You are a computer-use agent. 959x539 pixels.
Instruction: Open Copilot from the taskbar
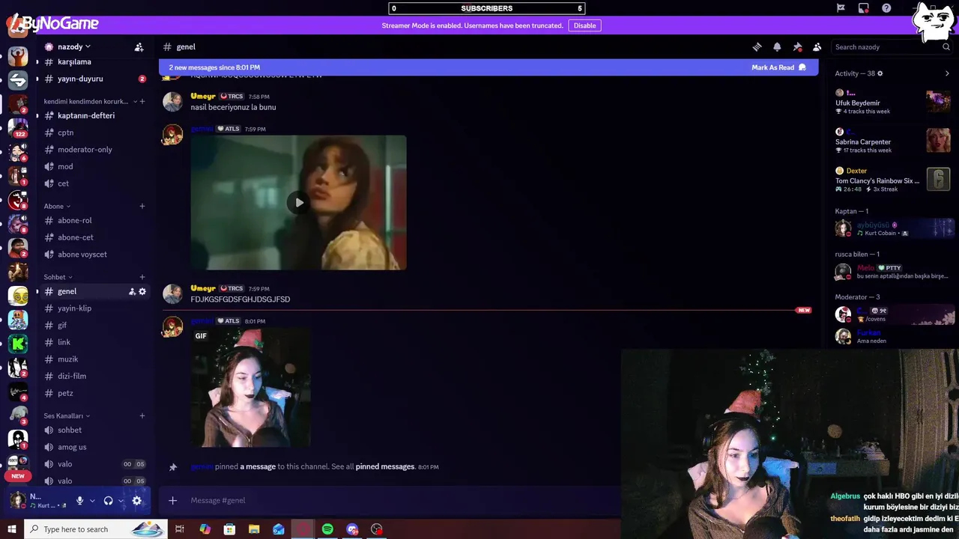click(x=205, y=529)
